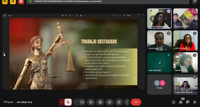The width and height of the screenshot is (200, 107).
Task: Open the 71 más participants tile
Action: click(x=159, y=84)
